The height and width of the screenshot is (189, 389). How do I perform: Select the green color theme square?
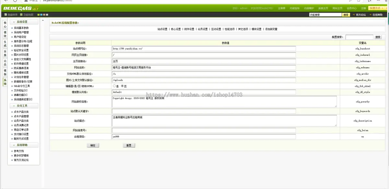click(39, 15)
